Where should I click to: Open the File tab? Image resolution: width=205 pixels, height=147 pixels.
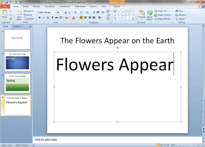5,6
